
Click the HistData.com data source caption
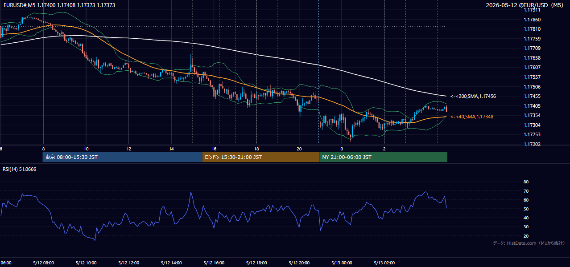click(x=529, y=243)
